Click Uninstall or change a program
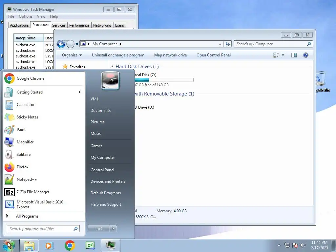Screen dimensions: 336x252 118,55
